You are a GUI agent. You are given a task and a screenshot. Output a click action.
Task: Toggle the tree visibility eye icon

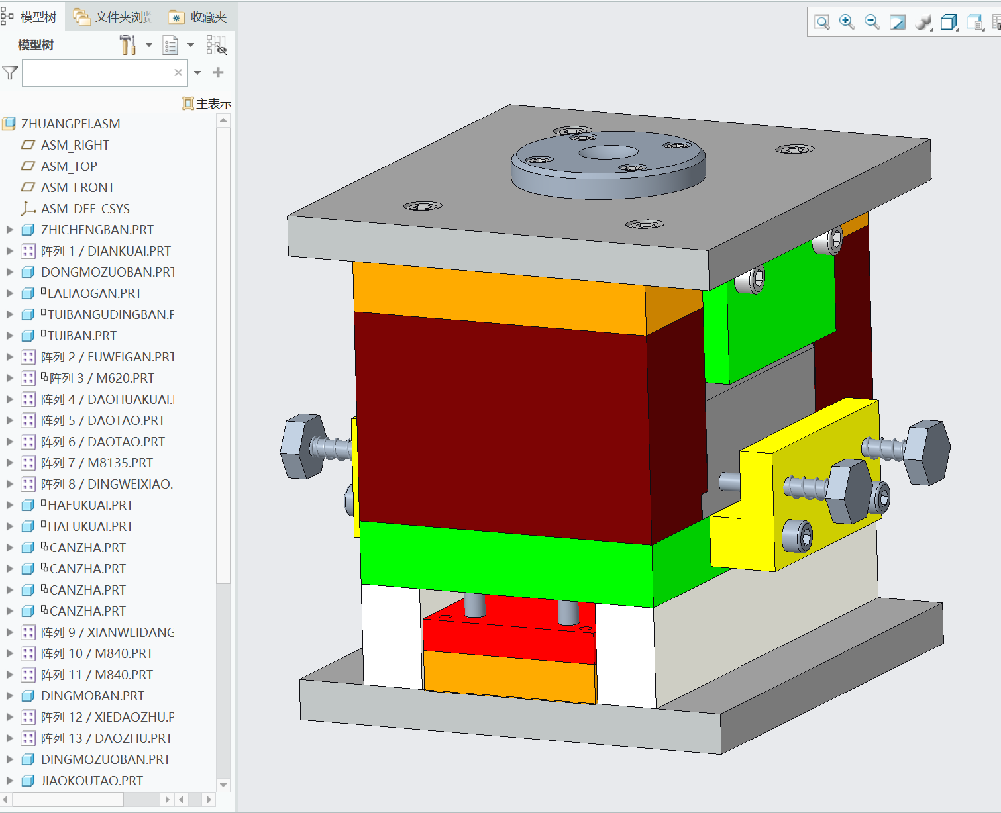click(216, 45)
